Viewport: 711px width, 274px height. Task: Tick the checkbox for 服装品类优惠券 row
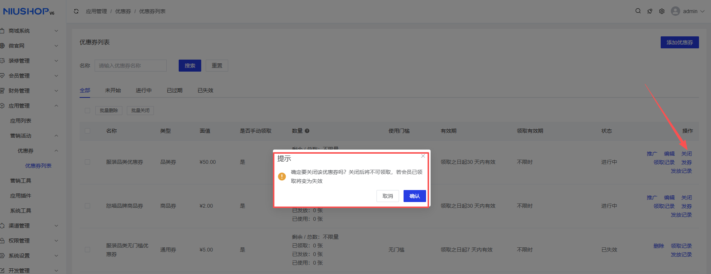tap(87, 162)
